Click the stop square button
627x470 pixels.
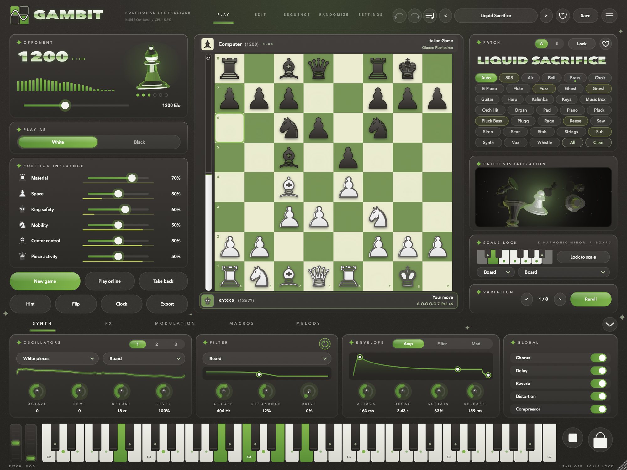pos(573,438)
